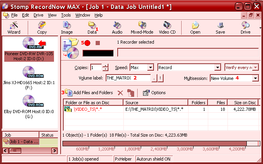This screenshot has width=263, height=164.
Task: Select the Jlms XJ-HD166S DVD-ROM drive
Action: 29,78
